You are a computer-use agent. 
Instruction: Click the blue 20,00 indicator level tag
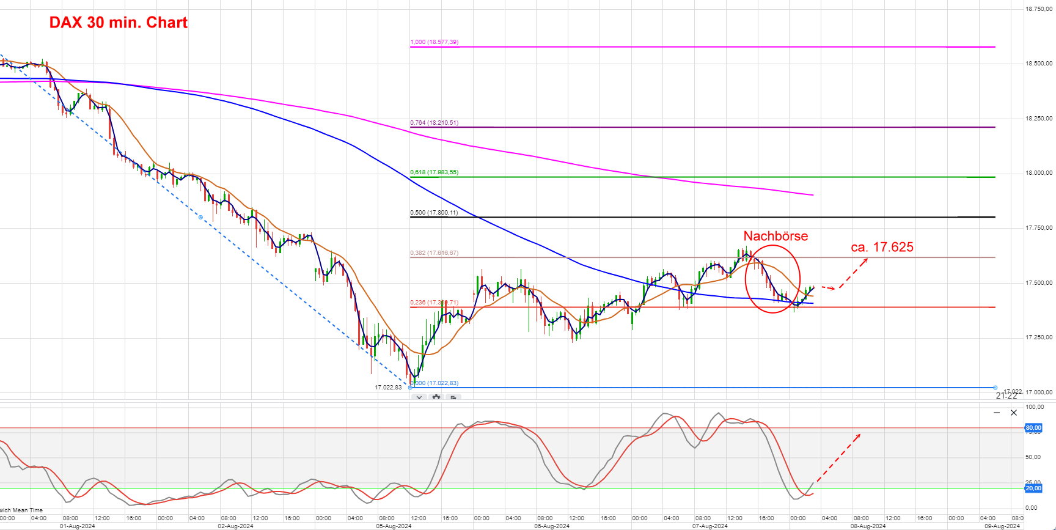click(x=1033, y=488)
